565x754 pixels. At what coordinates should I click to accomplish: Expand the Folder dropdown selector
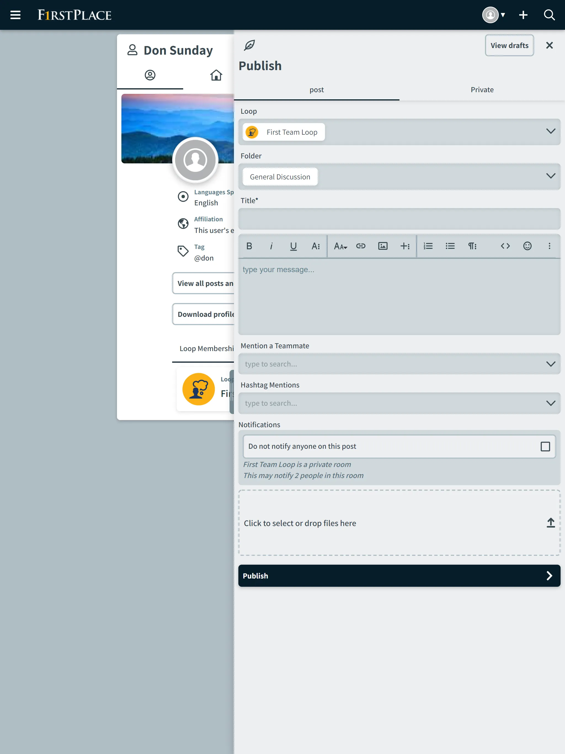(551, 176)
